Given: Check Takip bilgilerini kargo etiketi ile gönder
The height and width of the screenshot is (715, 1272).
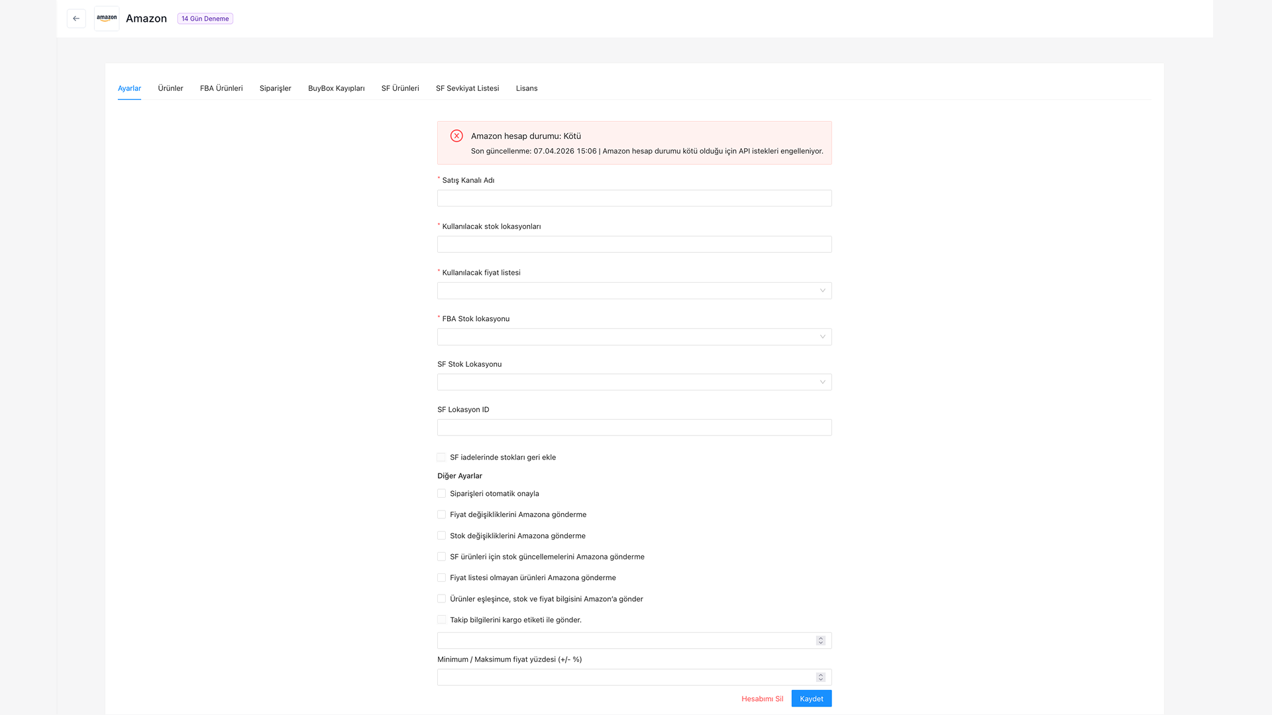Looking at the screenshot, I should [x=441, y=620].
